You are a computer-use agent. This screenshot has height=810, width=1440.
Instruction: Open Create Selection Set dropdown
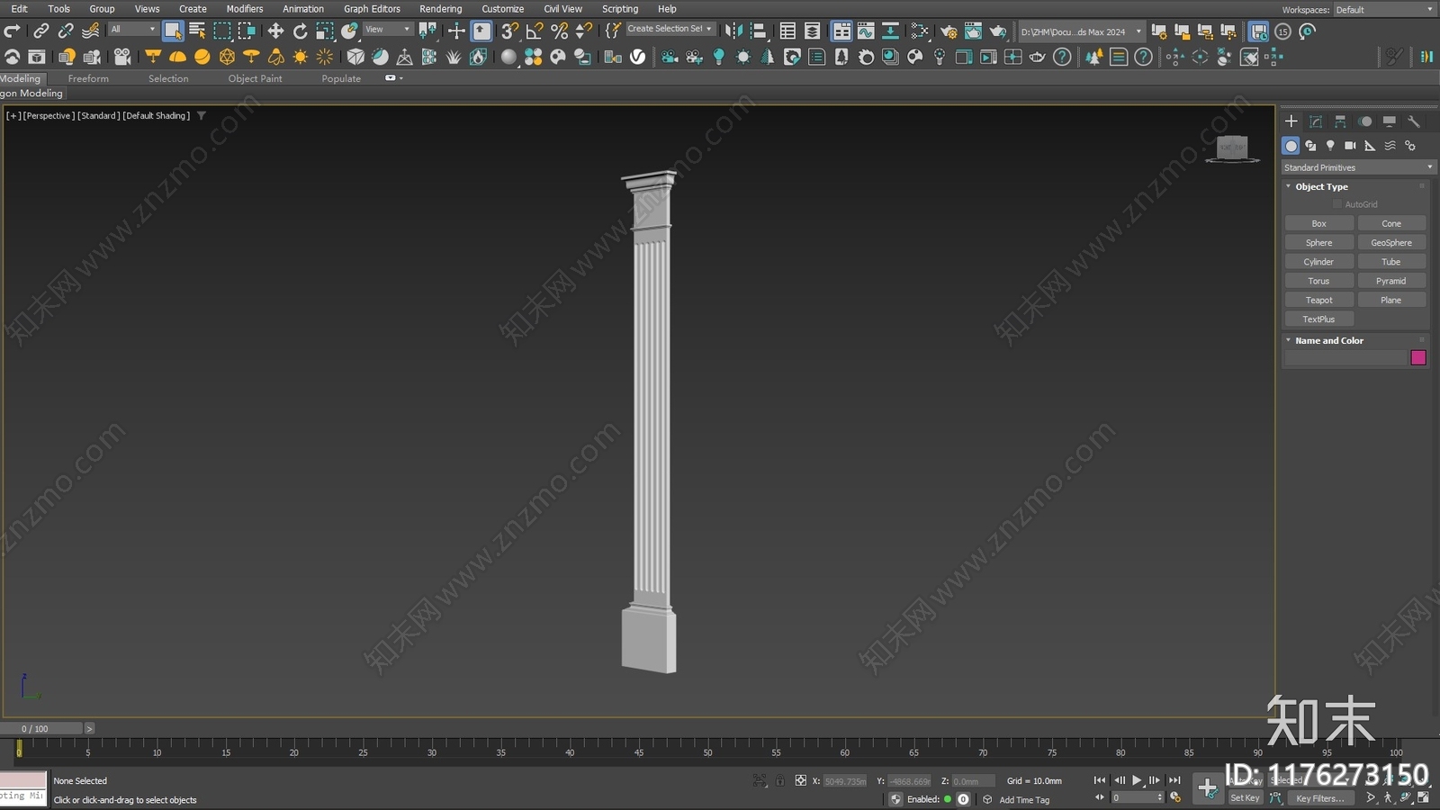click(x=670, y=29)
